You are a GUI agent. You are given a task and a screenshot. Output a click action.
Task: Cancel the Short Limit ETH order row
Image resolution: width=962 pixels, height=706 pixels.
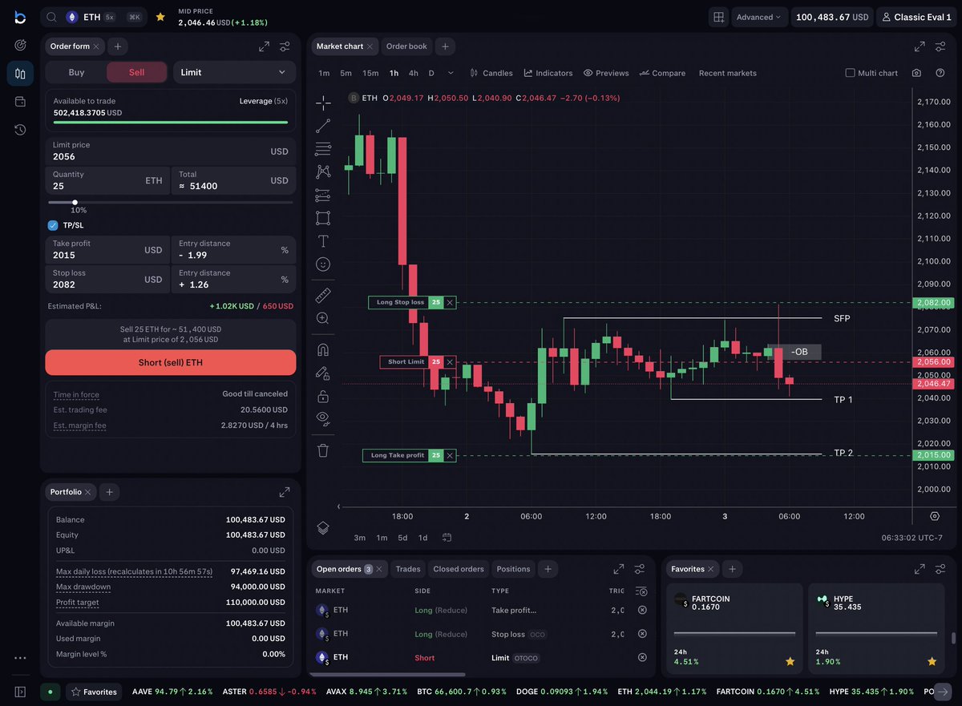[642, 657]
